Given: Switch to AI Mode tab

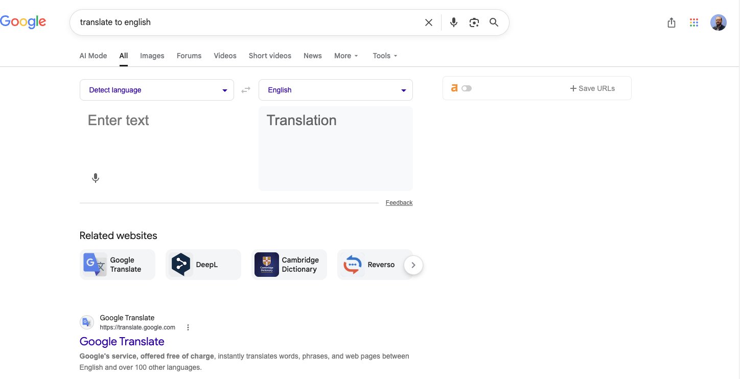Looking at the screenshot, I should (x=93, y=56).
